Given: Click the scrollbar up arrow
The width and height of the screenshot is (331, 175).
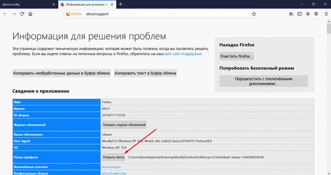Looking at the screenshot, I should (329, 21).
